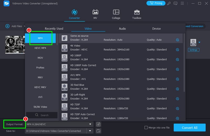Select 5K/8K Video in the format list
The image size is (210, 136).
(x=40, y=107)
